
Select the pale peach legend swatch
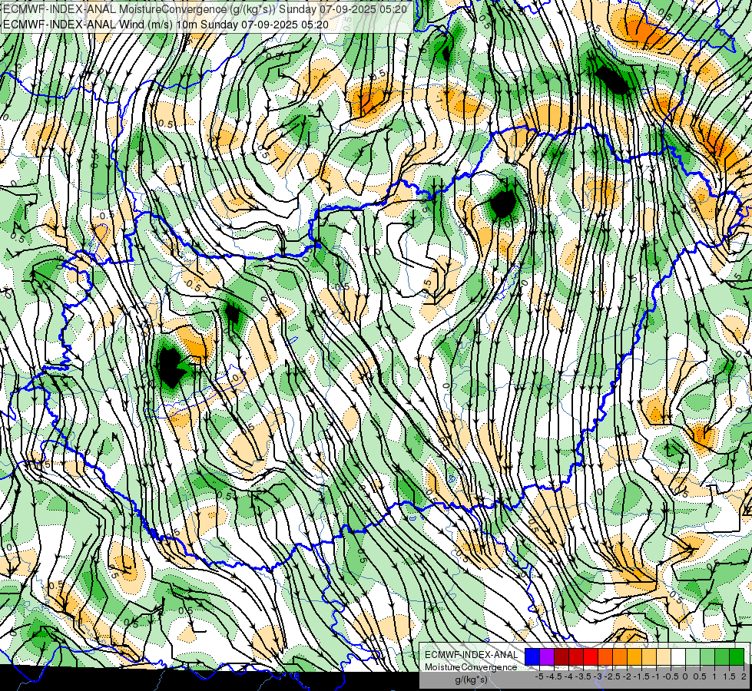pyautogui.click(x=664, y=656)
